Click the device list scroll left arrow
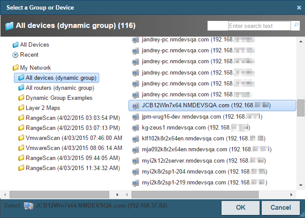The width and height of the screenshot is (305, 218). click(x=127, y=194)
